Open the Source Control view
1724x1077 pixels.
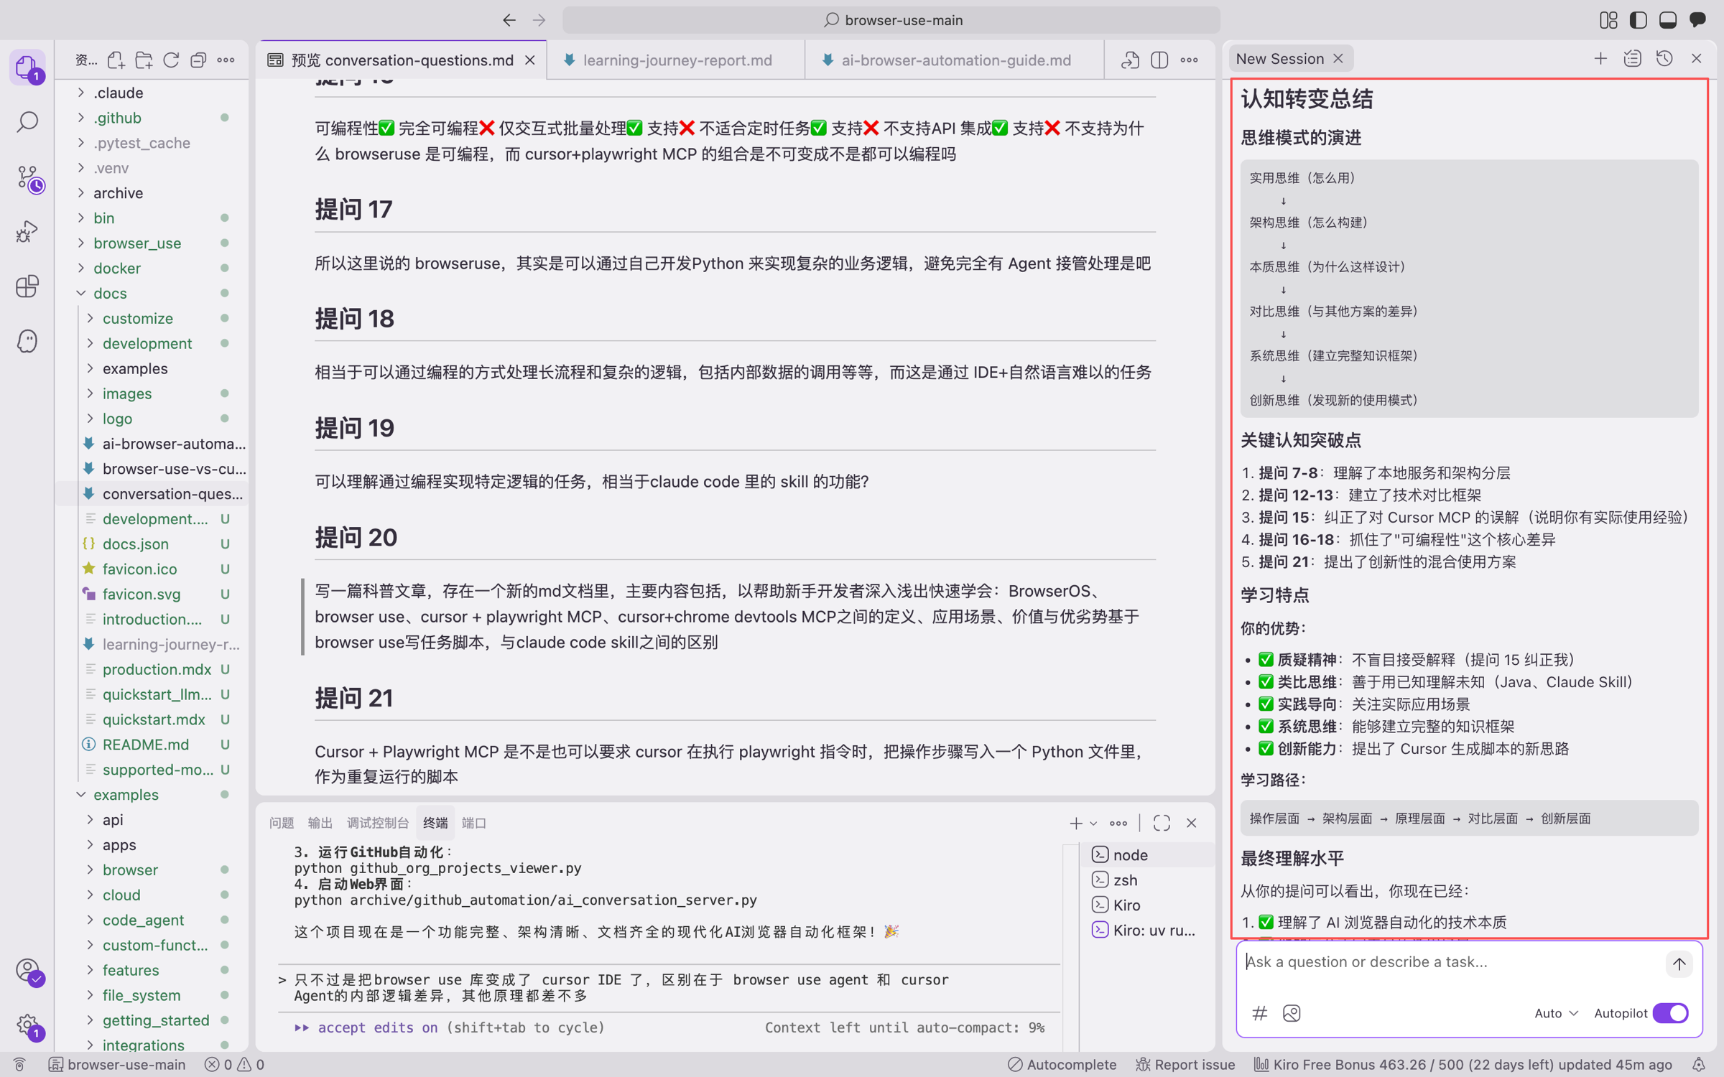point(29,177)
